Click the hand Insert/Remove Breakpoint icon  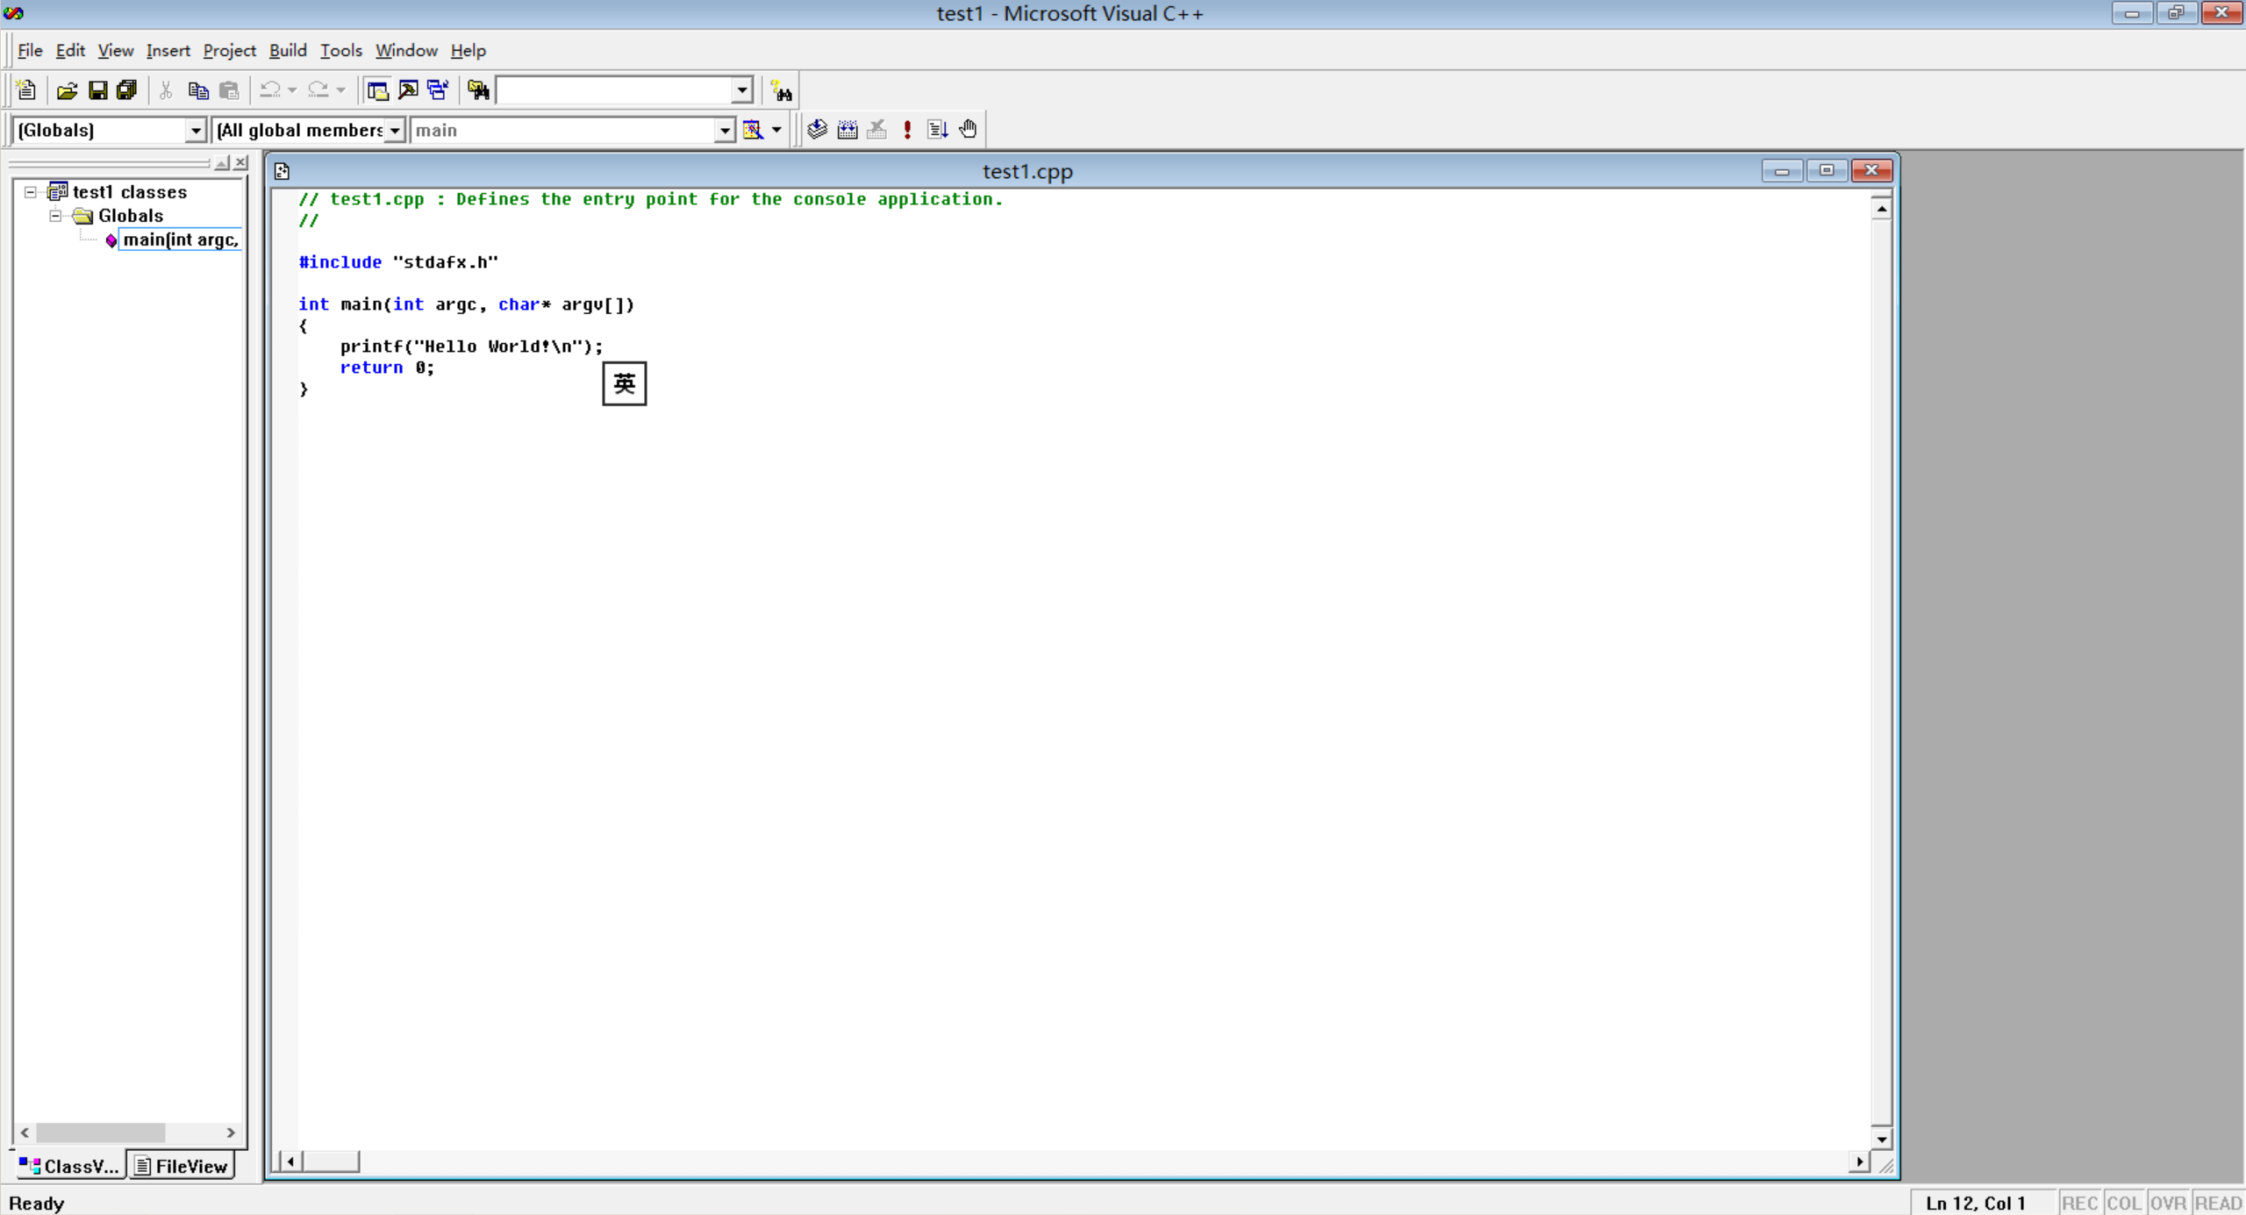click(968, 130)
